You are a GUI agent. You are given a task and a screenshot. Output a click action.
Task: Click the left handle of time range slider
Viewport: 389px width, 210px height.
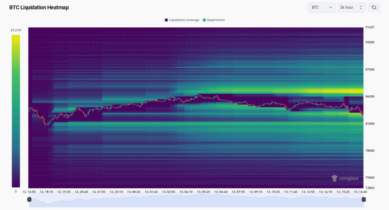point(29,199)
